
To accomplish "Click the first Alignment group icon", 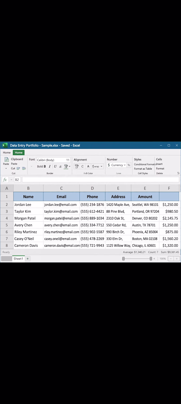I will click(76, 166).
